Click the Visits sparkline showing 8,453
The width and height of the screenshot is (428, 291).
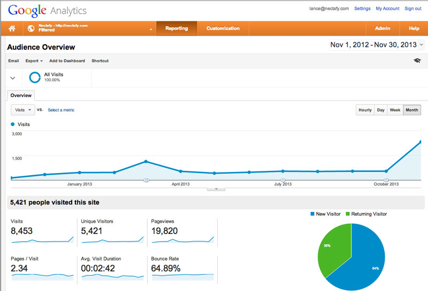click(43, 240)
